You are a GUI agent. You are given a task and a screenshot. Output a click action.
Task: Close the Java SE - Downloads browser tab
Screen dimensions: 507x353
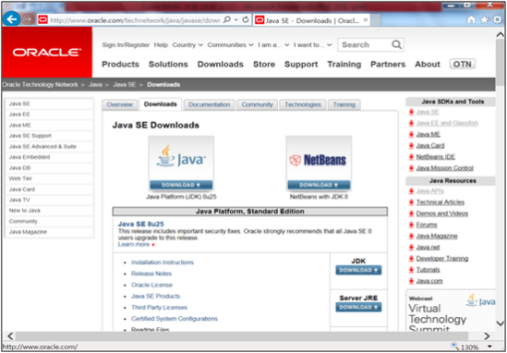click(x=366, y=20)
